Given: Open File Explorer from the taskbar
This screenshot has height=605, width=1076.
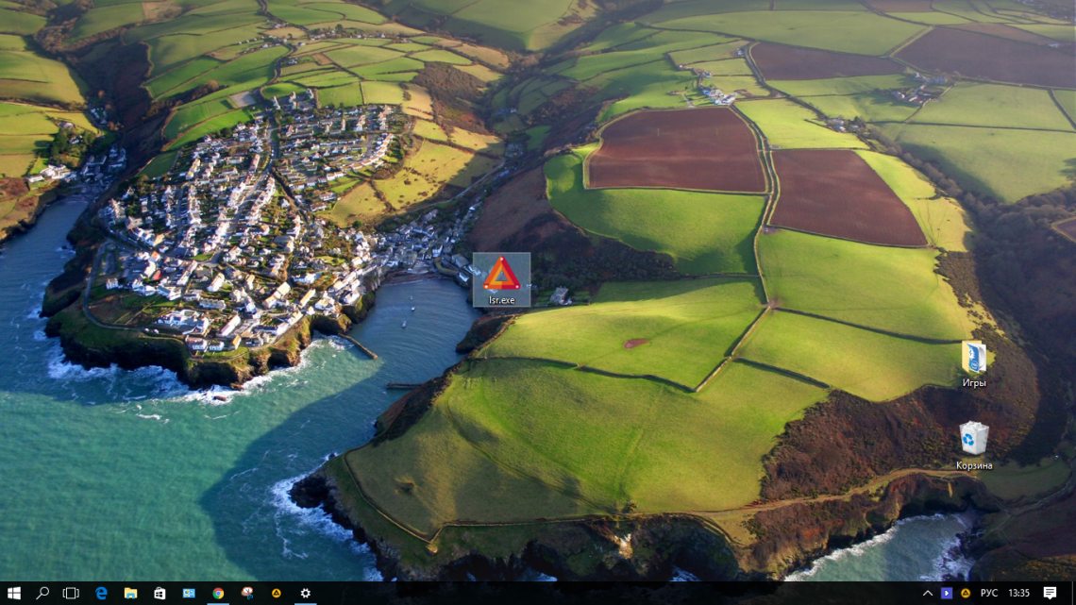Looking at the screenshot, I should [130, 594].
